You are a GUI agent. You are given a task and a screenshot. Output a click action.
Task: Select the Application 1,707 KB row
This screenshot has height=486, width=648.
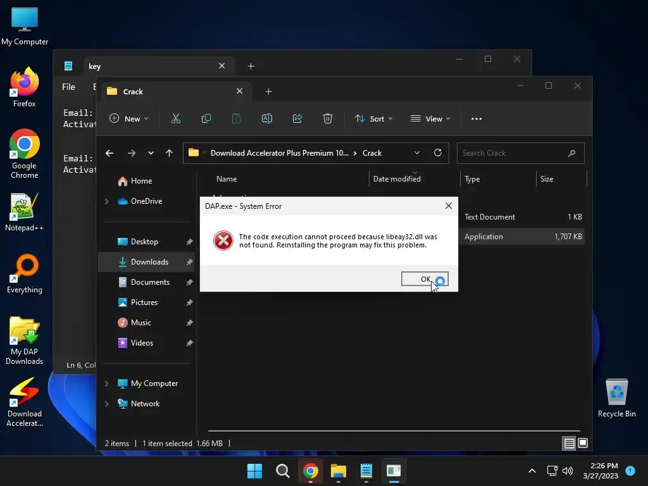click(x=521, y=237)
